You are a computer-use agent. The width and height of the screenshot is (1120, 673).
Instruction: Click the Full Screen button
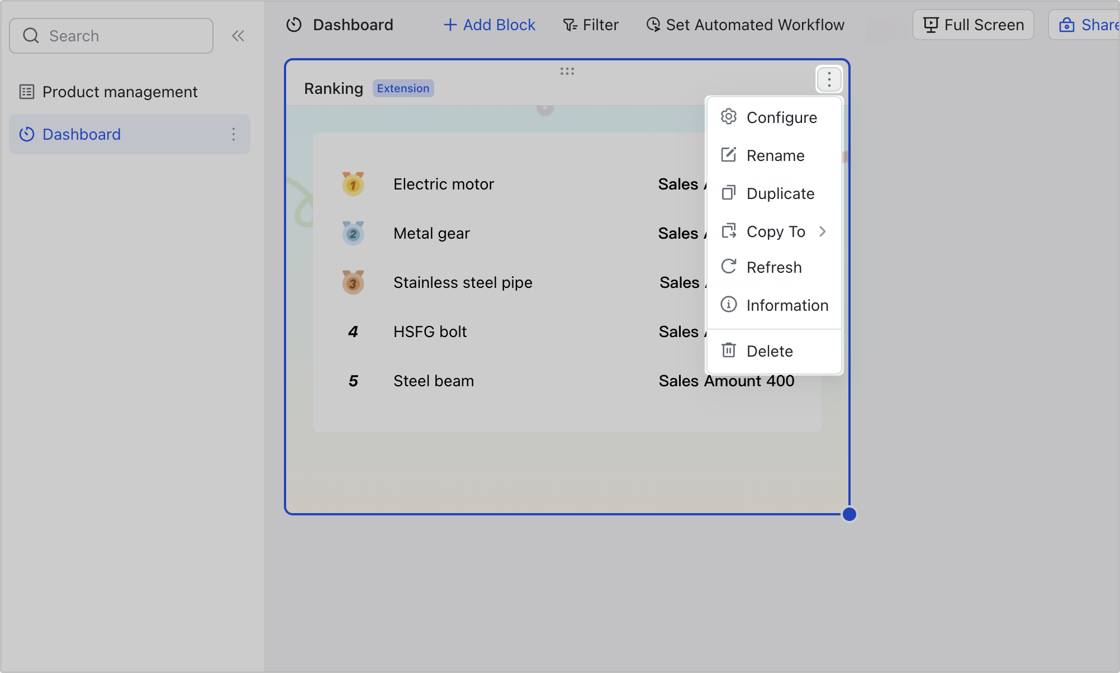point(973,25)
